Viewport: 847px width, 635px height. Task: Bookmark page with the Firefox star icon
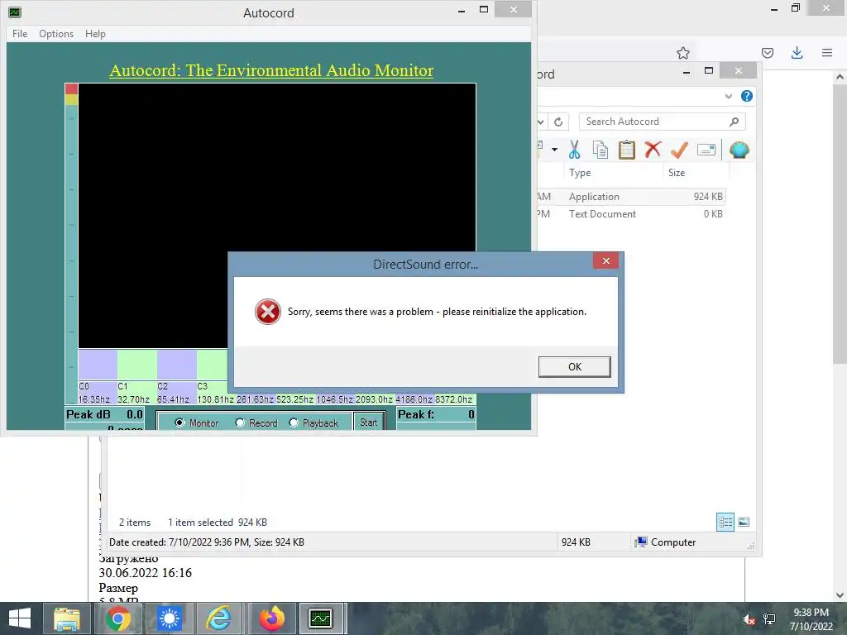pos(682,53)
